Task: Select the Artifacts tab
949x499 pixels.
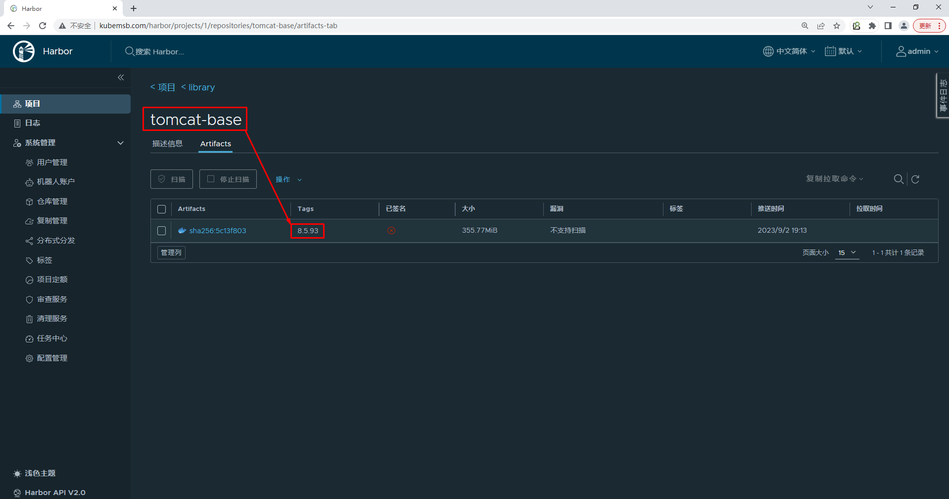Action: pyautogui.click(x=215, y=144)
